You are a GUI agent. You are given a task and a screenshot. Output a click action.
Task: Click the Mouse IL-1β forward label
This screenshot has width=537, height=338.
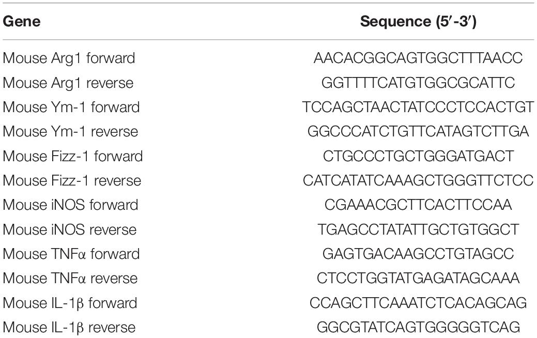(70, 303)
